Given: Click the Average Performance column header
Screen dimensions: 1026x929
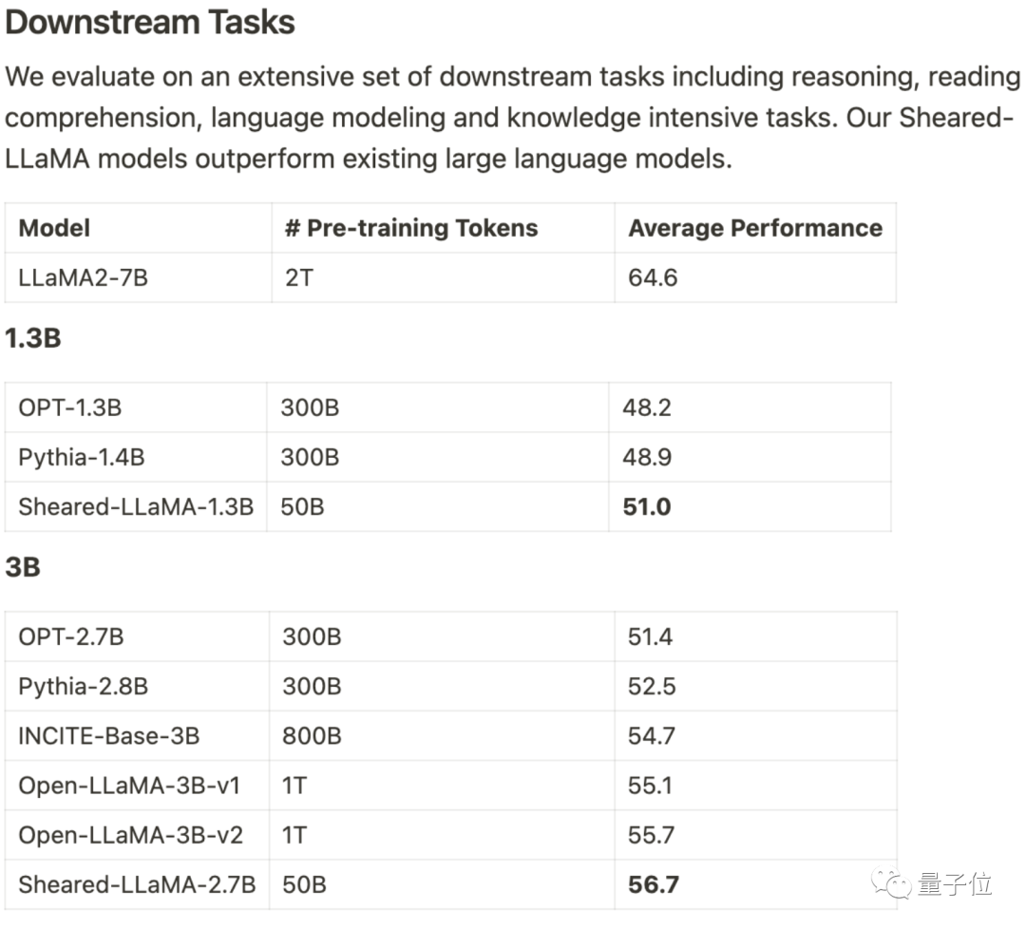Looking at the screenshot, I should point(755,228).
